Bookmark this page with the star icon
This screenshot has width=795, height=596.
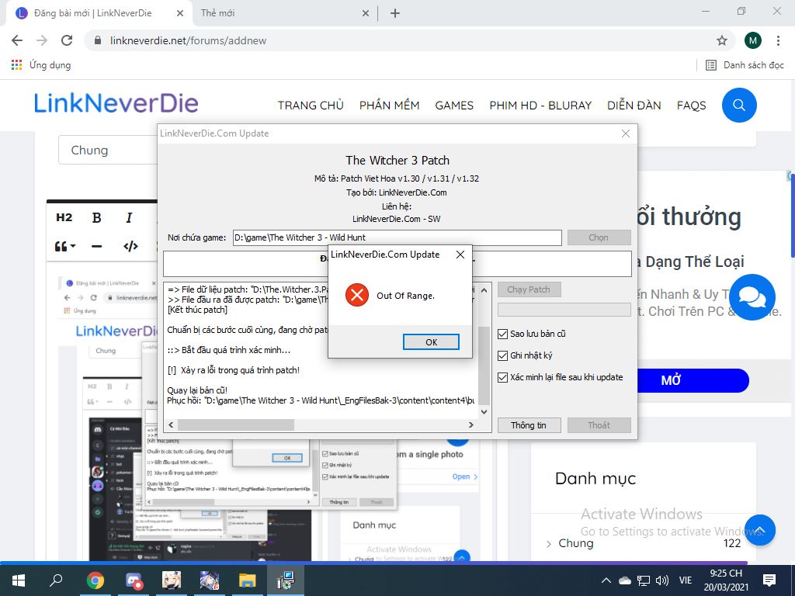(x=721, y=40)
